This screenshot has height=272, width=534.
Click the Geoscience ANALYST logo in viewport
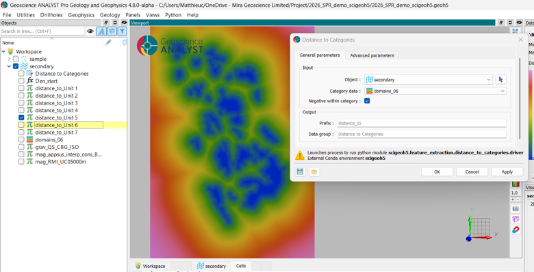click(x=170, y=46)
